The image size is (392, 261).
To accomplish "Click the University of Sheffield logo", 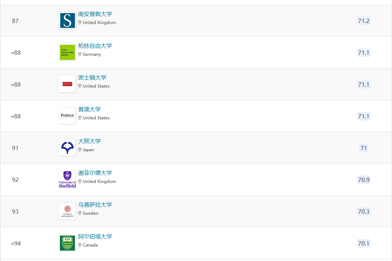I will [67, 179].
